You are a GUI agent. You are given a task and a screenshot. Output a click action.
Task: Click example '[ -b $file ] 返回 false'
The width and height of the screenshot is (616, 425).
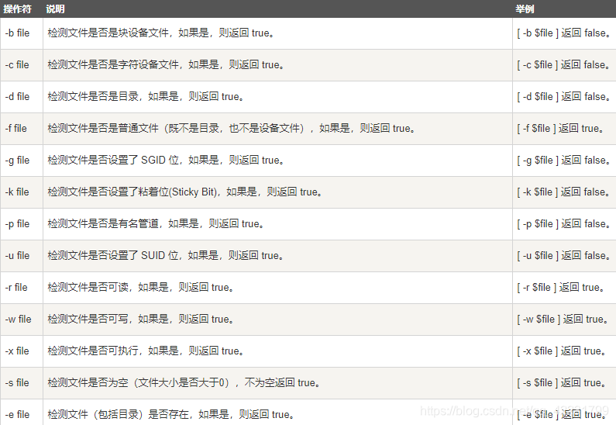pos(564,33)
